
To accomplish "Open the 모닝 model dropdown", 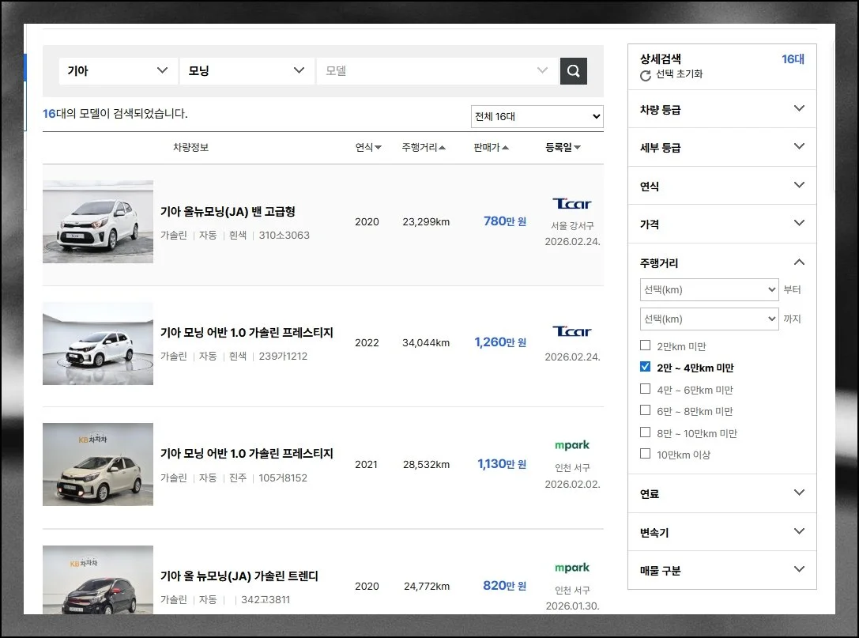I will click(245, 70).
